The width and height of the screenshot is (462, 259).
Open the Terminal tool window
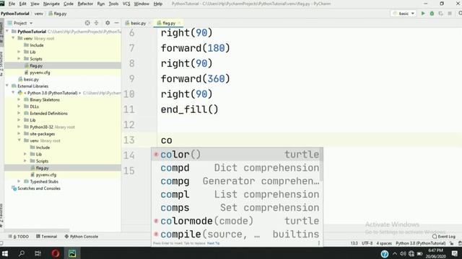coord(46,237)
